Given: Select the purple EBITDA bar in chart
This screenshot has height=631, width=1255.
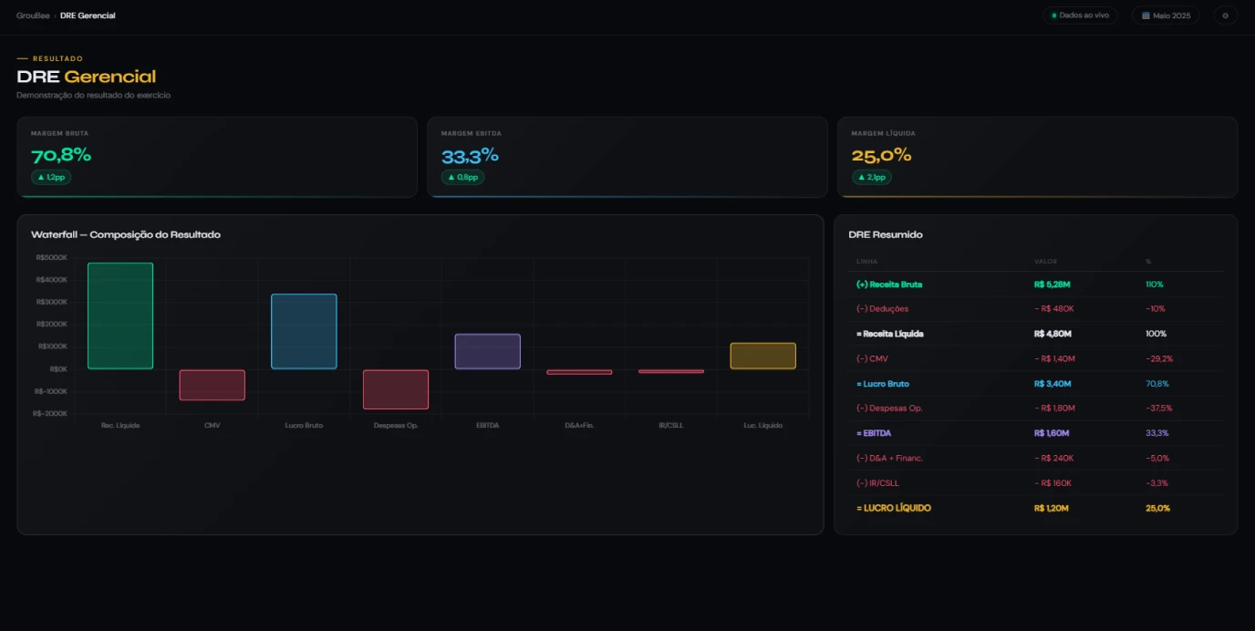Looking at the screenshot, I should [x=487, y=351].
